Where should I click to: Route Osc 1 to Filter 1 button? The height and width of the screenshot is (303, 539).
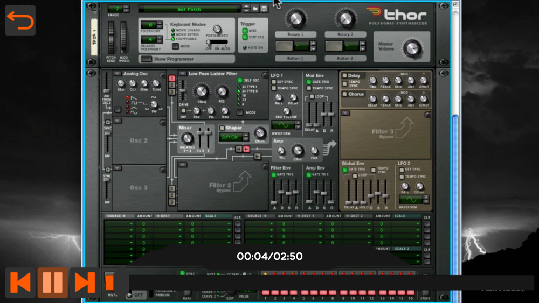click(172, 79)
